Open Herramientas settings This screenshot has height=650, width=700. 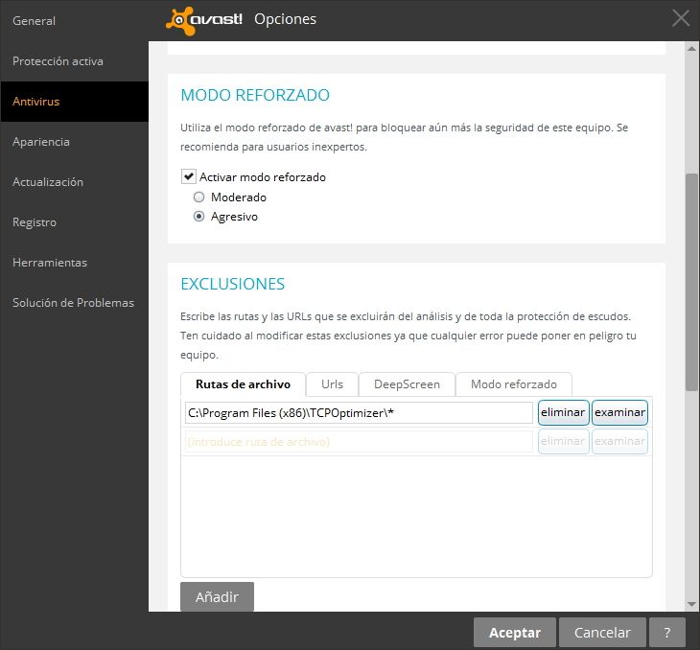click(50, 262)
